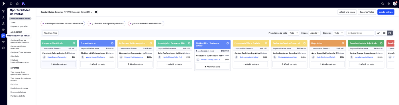Select the highlighted Deals board icon in left rail
The width and height of the screenshot is (399, 105).
pyautogui.click(x=3, y=36)
